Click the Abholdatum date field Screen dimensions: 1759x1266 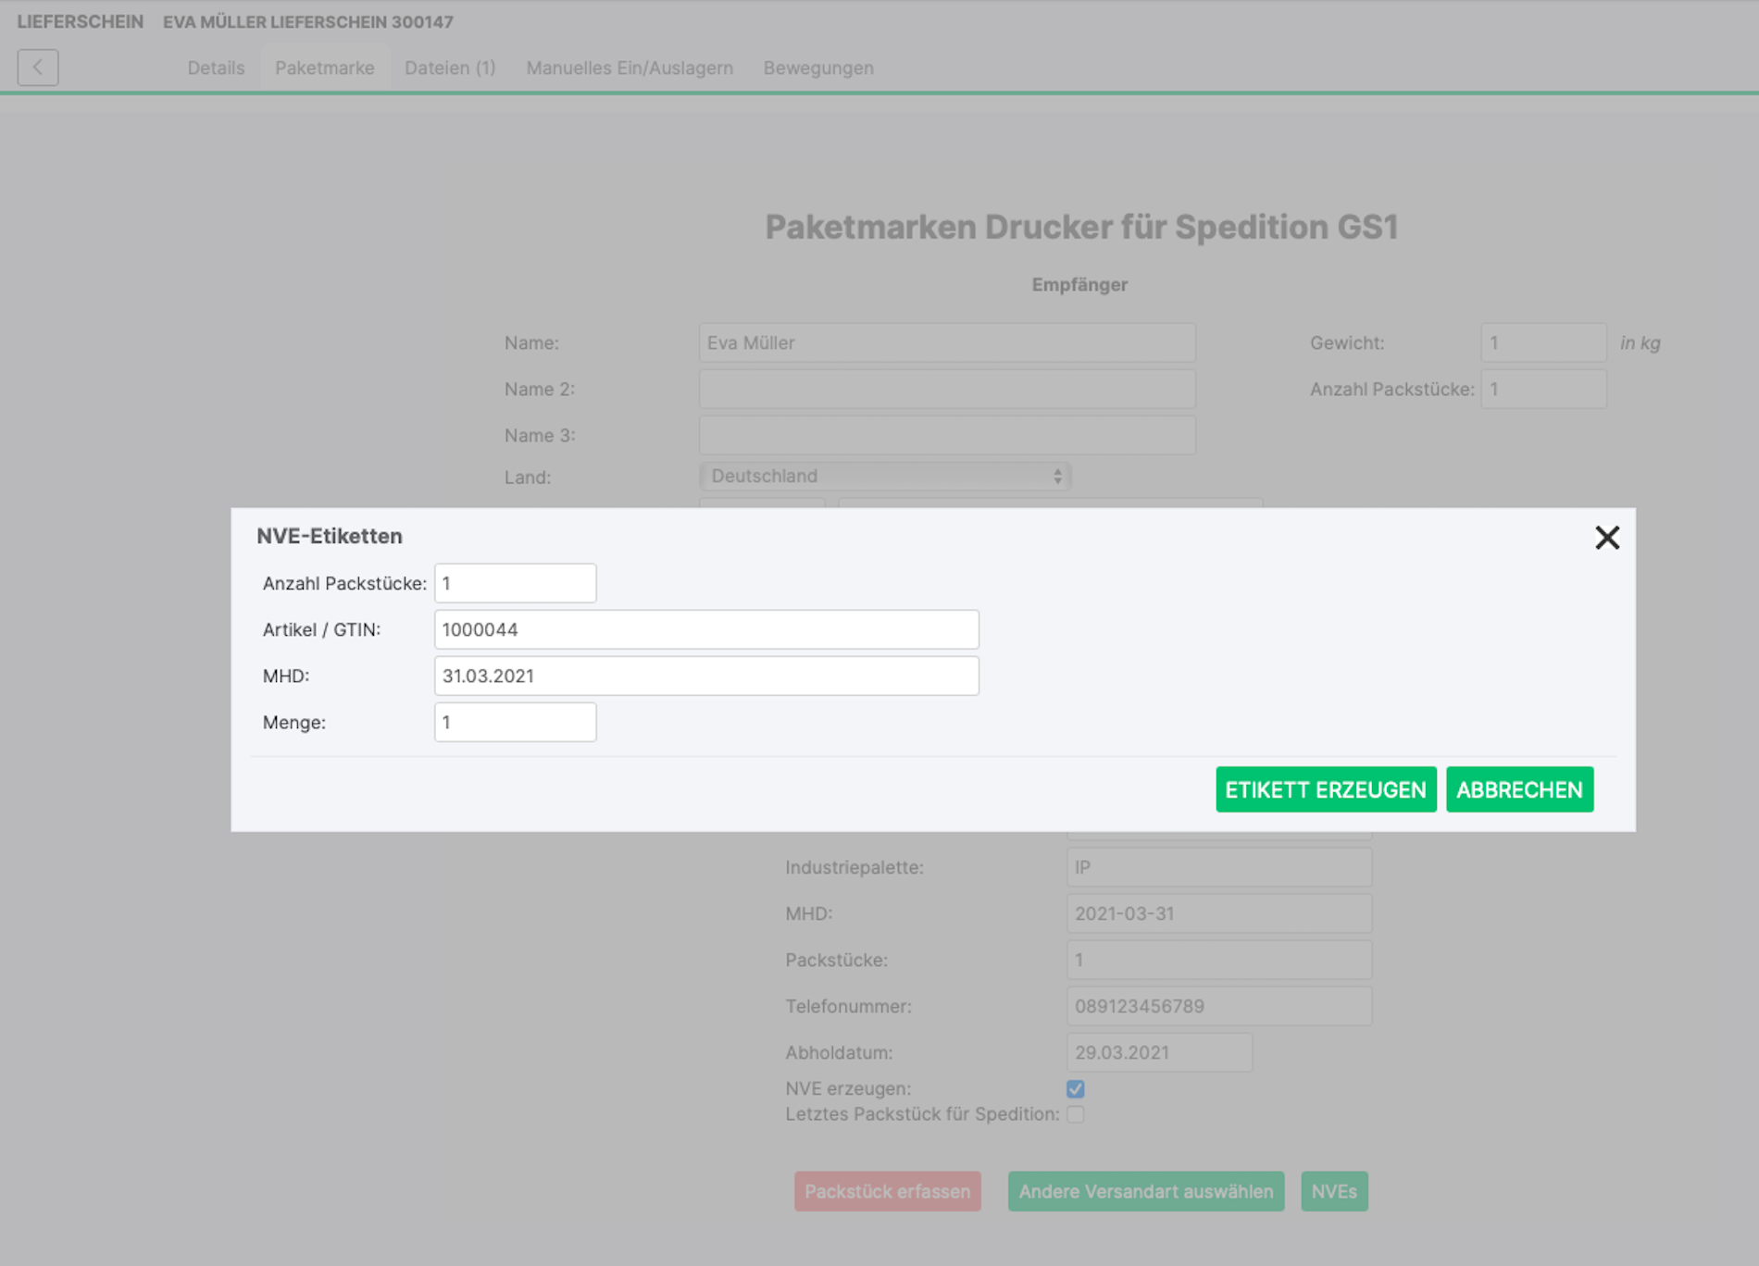click(1158, 1052)
